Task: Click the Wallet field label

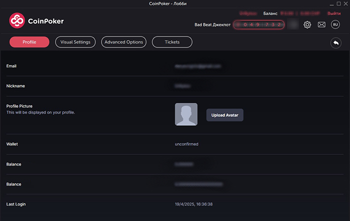Action: (x=12, y=144)
